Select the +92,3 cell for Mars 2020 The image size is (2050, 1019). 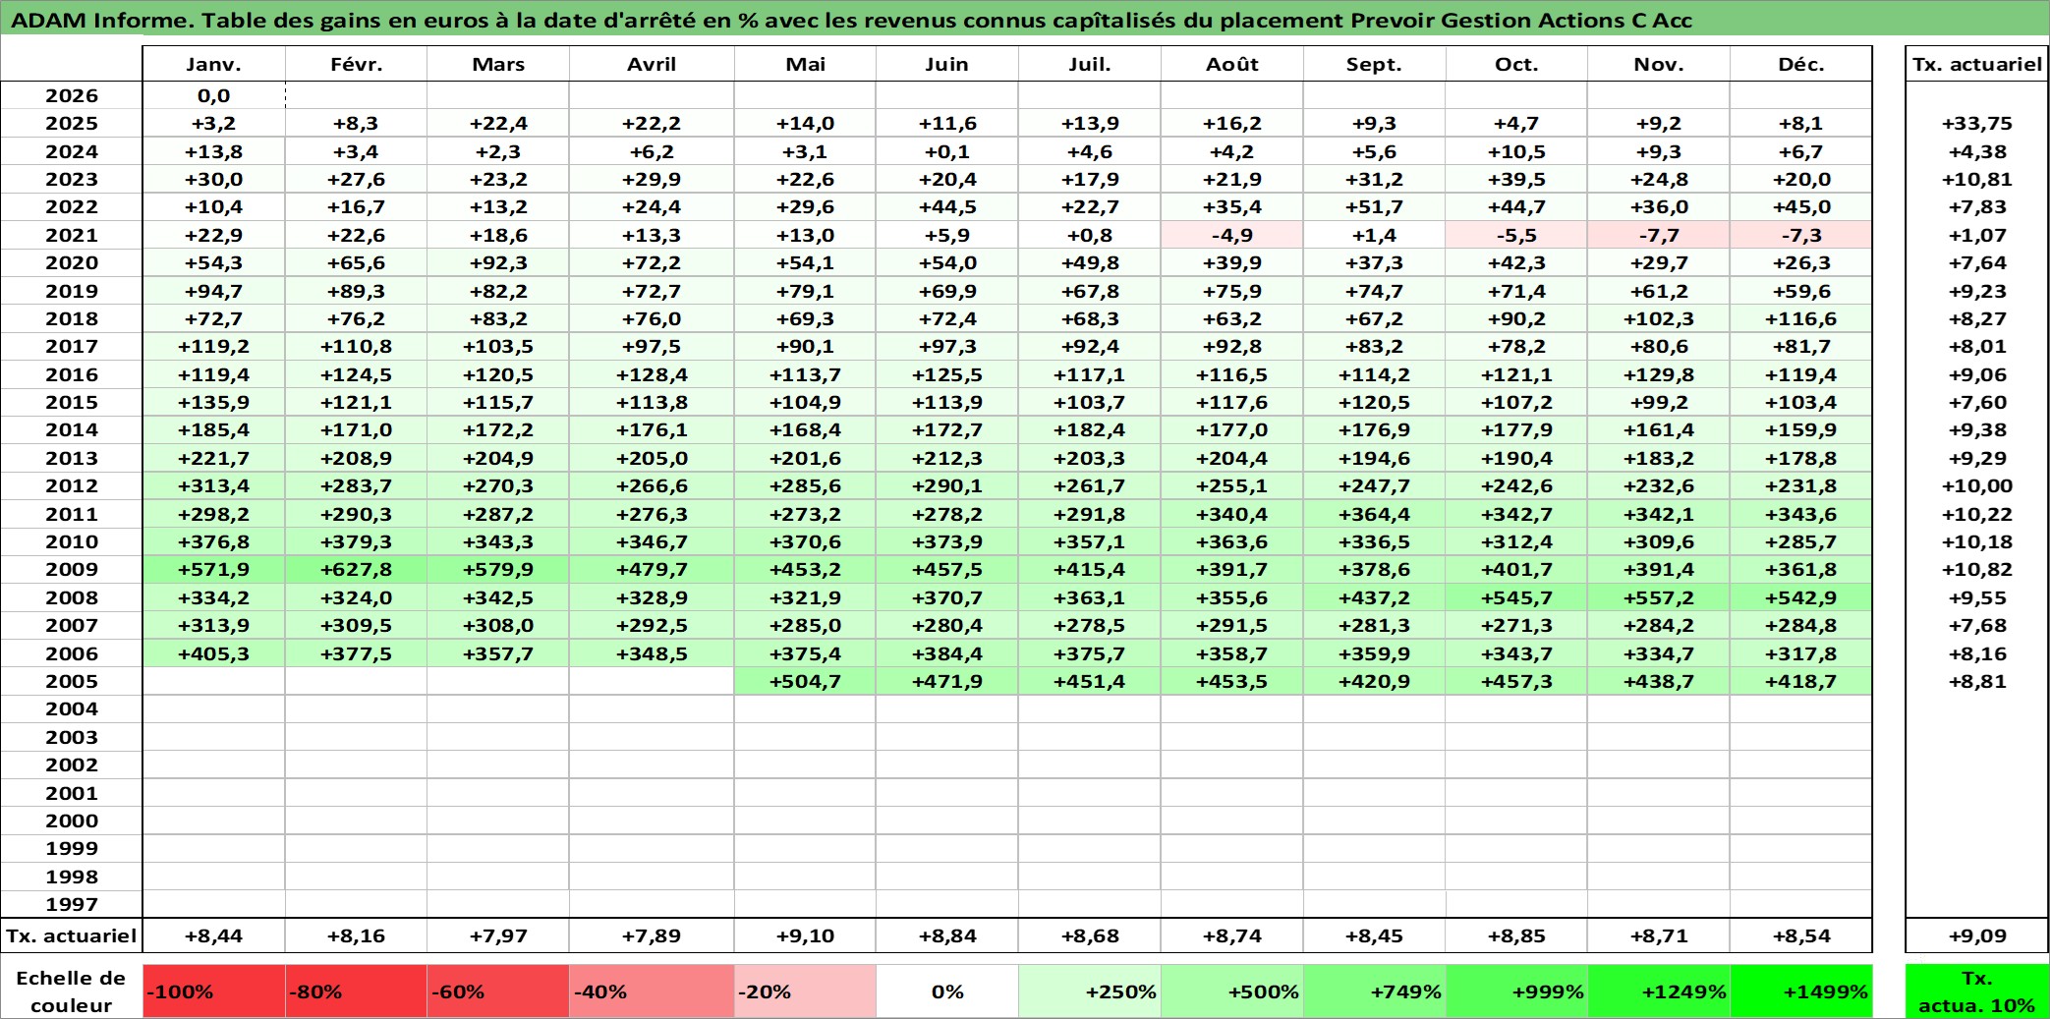498,262
